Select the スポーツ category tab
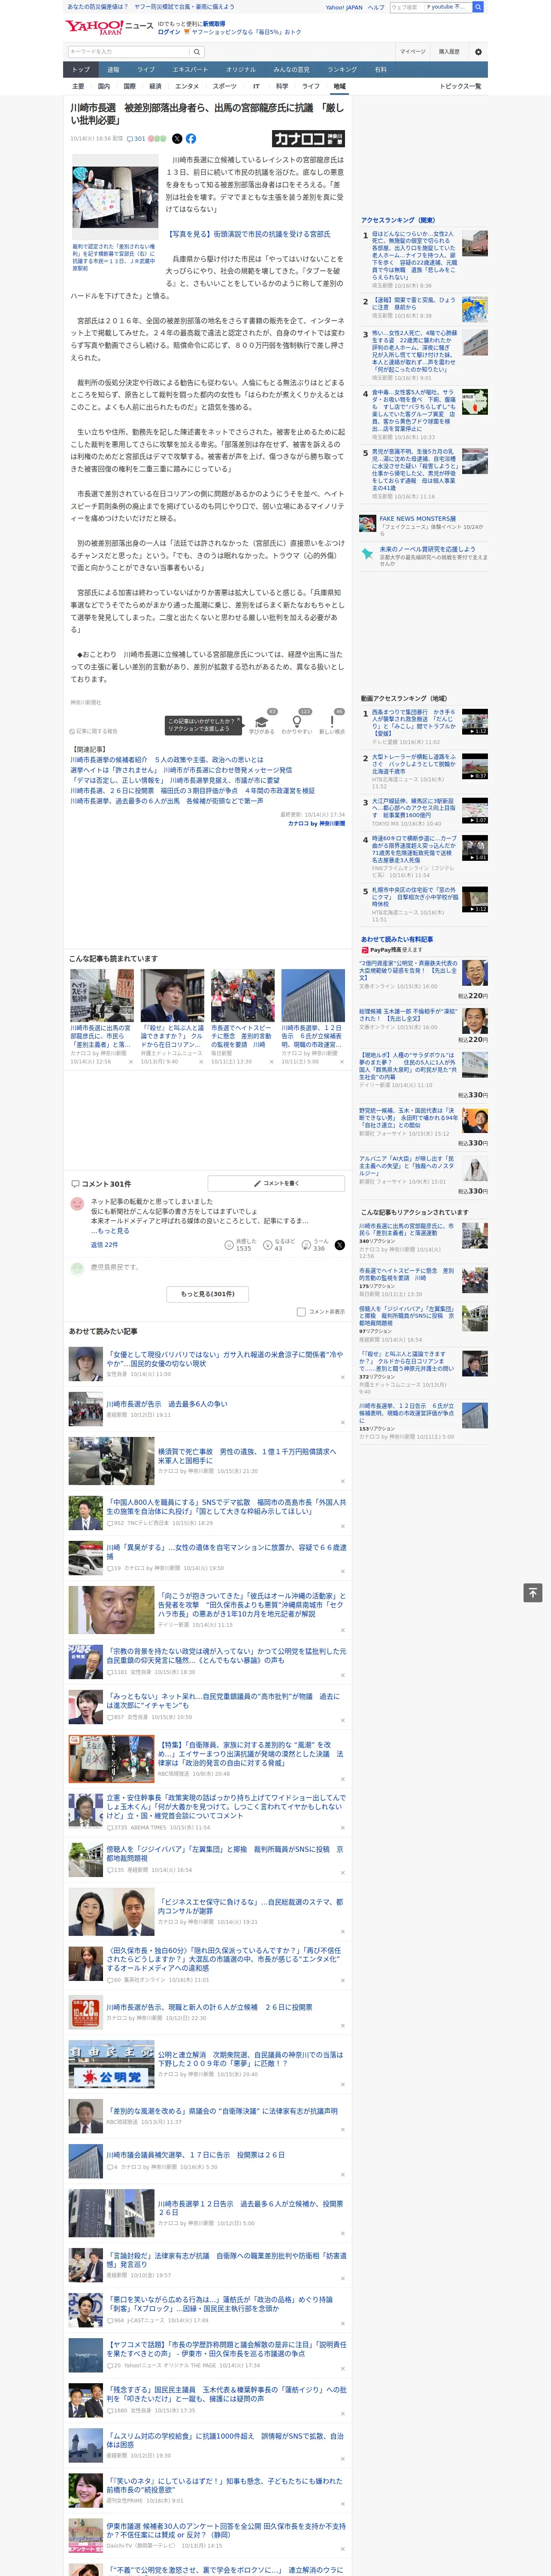 click(225, 86)
